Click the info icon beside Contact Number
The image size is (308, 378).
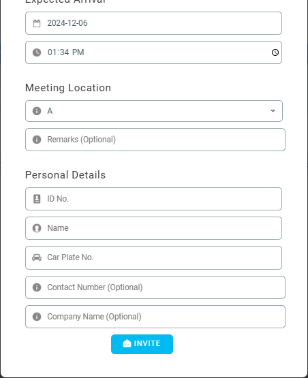coord(37,287)
